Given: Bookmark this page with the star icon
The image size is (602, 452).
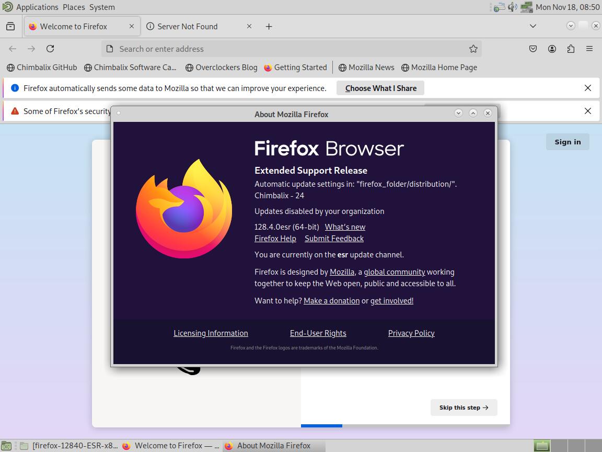Looking at the screenshot, I should 473,49.
